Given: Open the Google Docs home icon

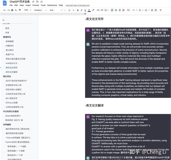Looking at the screenshot, I should (x=5, y=3).
